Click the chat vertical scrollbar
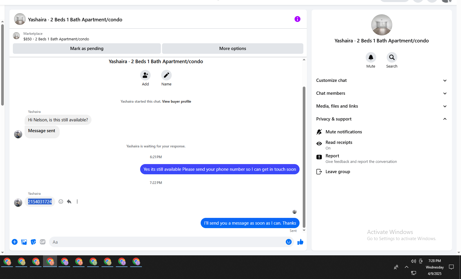This screenshot has height=279, width=461. coord(304,157)
